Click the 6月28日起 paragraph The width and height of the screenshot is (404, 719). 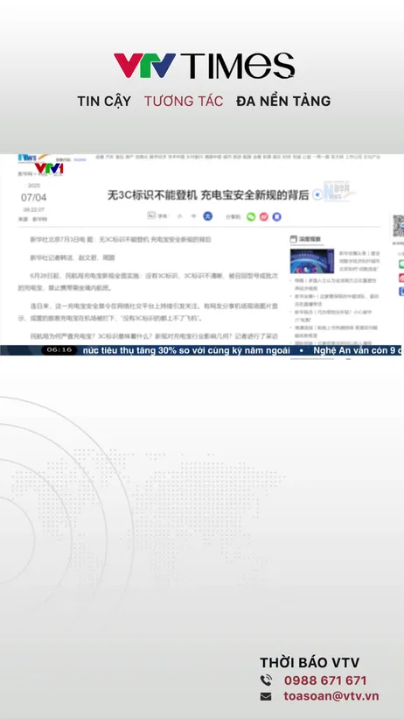(148, 282)
